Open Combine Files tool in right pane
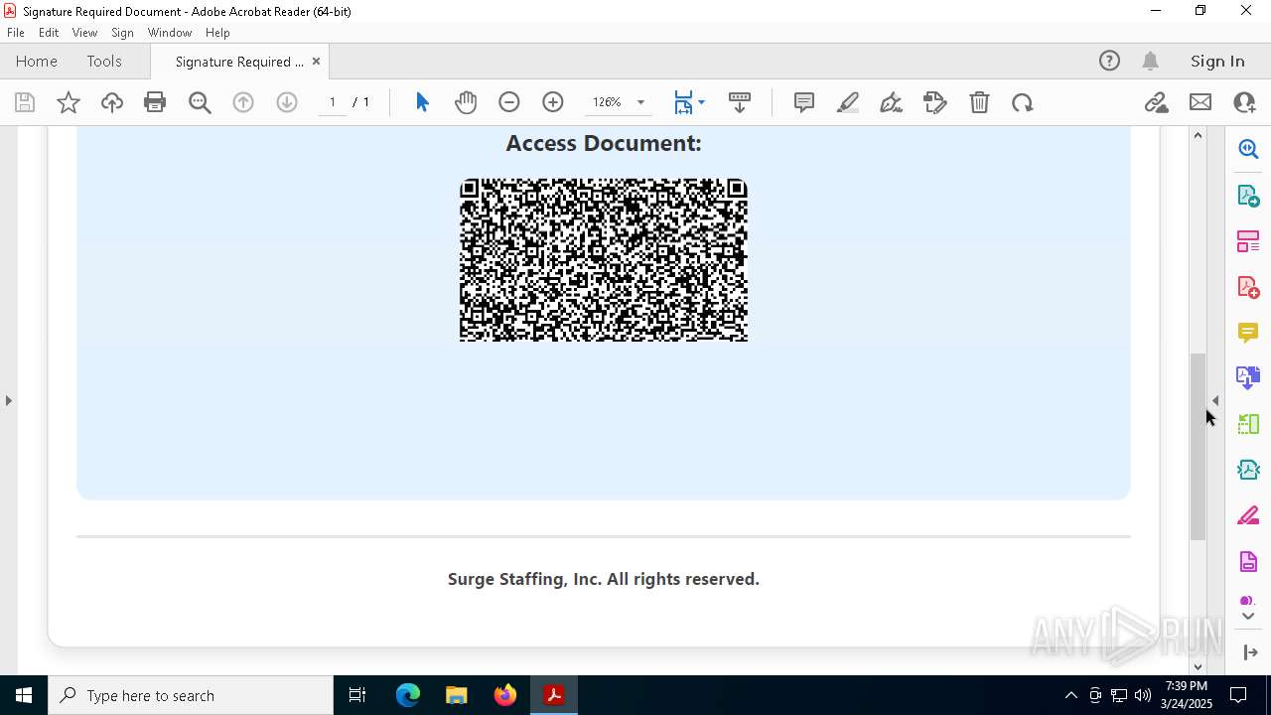The image size is (1271, 715). [1248, 377]
